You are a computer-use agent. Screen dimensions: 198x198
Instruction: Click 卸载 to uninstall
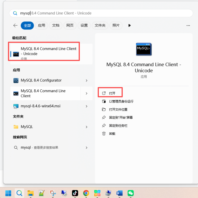(x=109, y=134)
